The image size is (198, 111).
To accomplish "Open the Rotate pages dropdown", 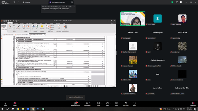I will 52,26.
